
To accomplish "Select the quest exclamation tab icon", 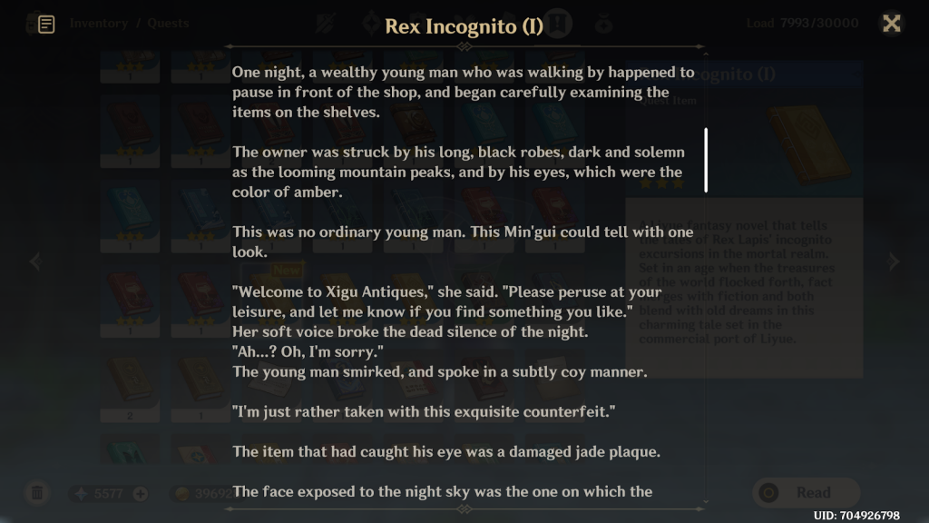I will coord(558,24).
